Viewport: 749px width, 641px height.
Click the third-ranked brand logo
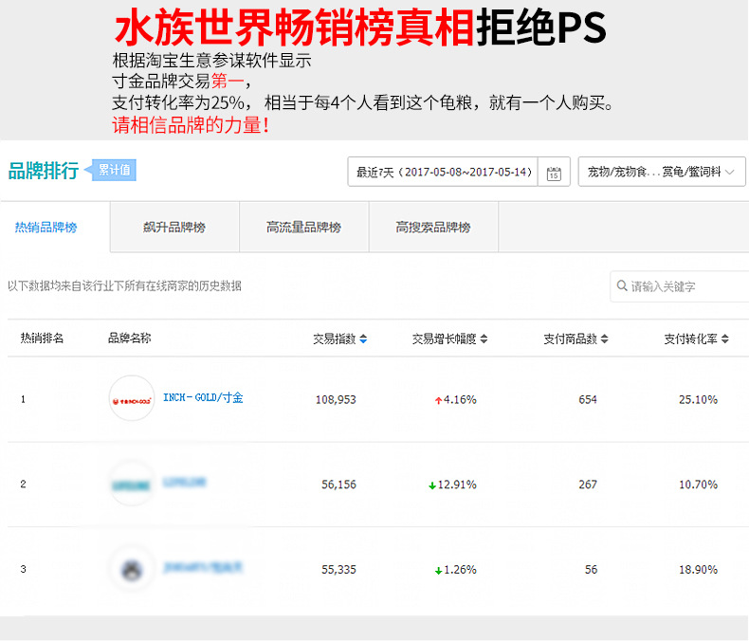(x=132, y=568)
